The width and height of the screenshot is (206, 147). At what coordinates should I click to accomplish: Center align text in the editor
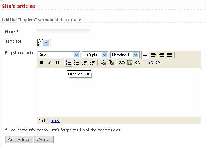click(x=153, y=55)
